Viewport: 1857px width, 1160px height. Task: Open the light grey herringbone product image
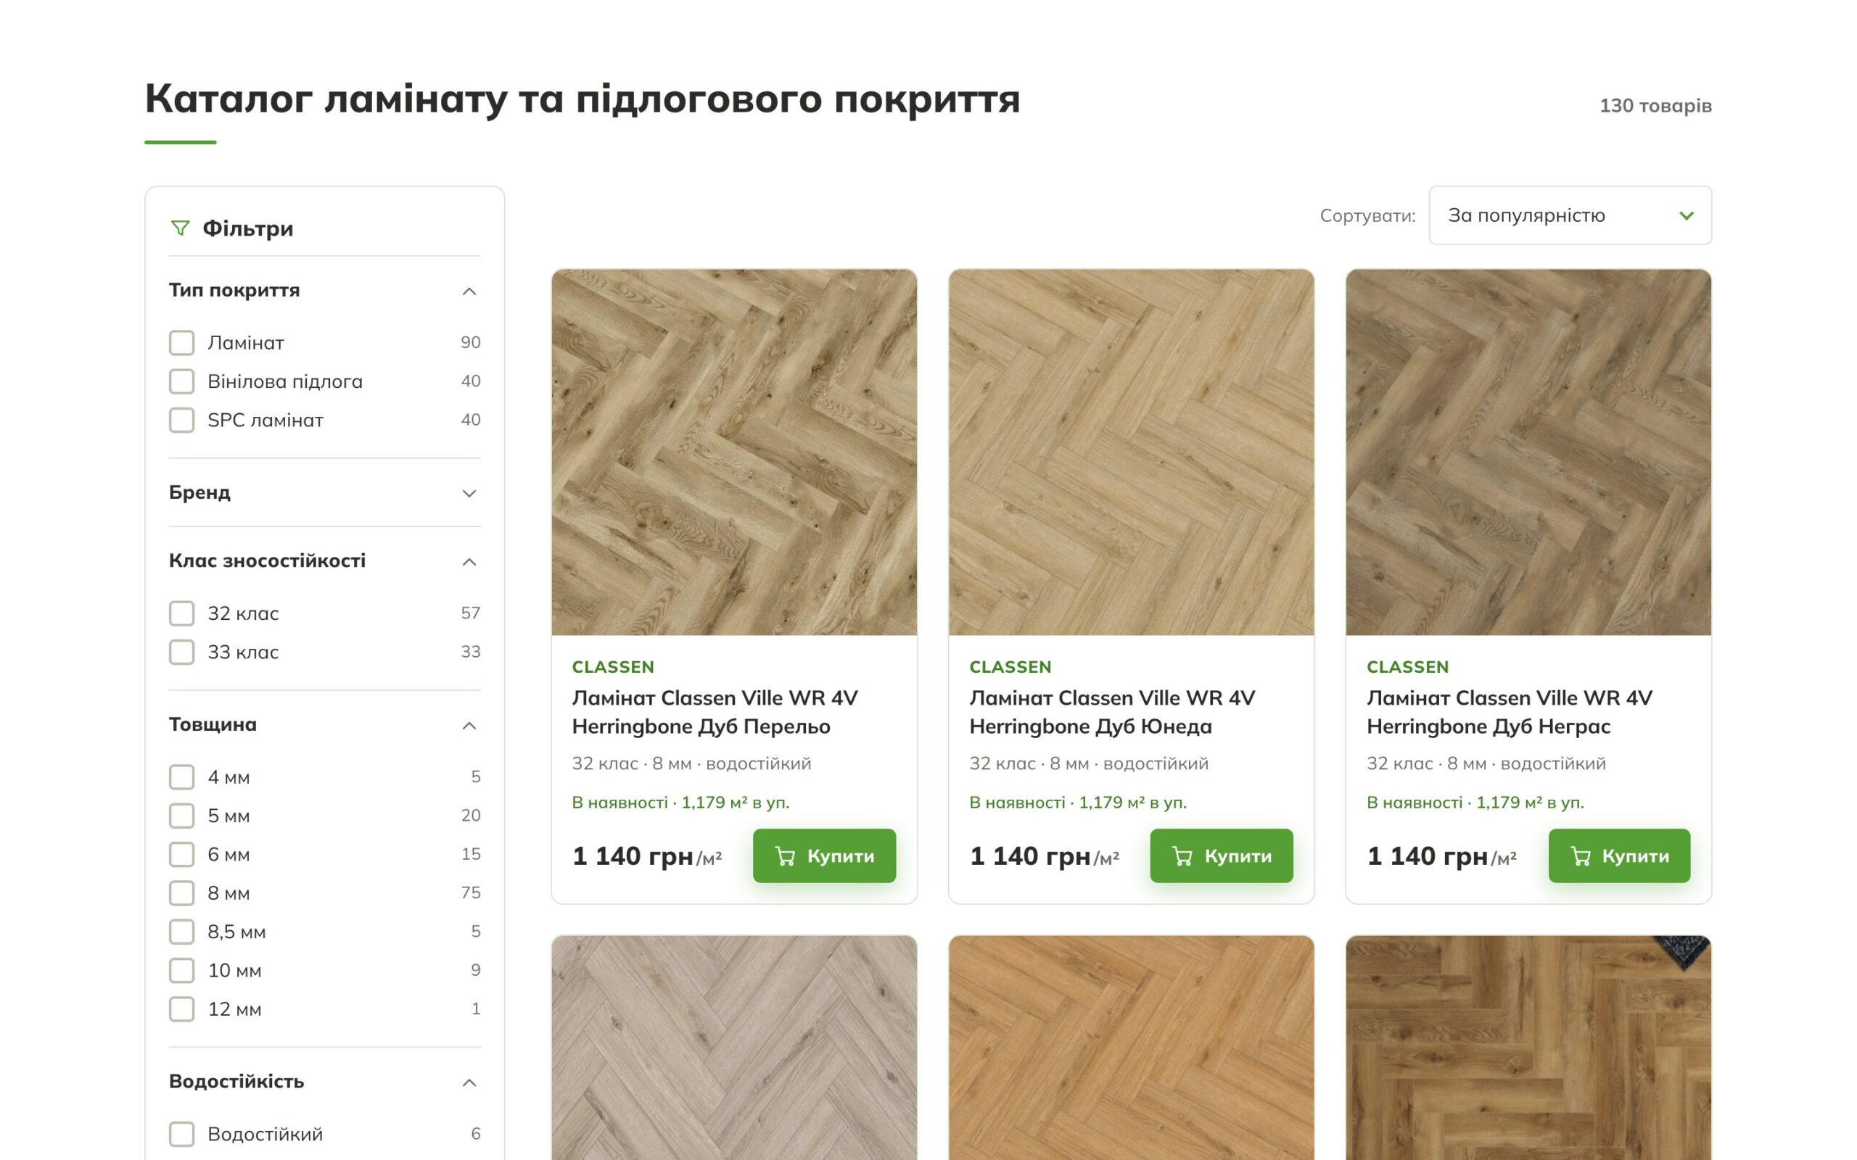[734, 1047]
